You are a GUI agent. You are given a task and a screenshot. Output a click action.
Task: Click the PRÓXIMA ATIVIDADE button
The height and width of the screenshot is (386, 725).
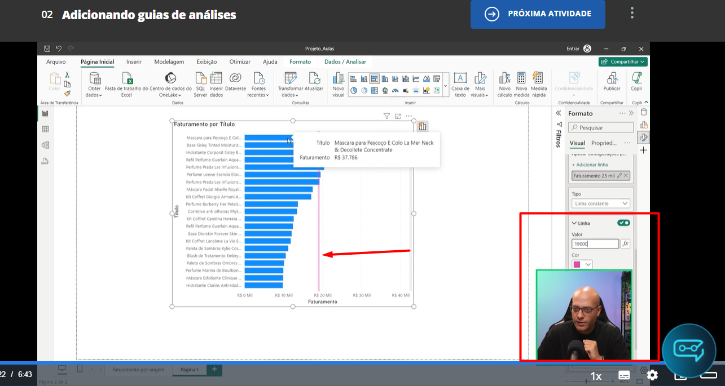538,14
